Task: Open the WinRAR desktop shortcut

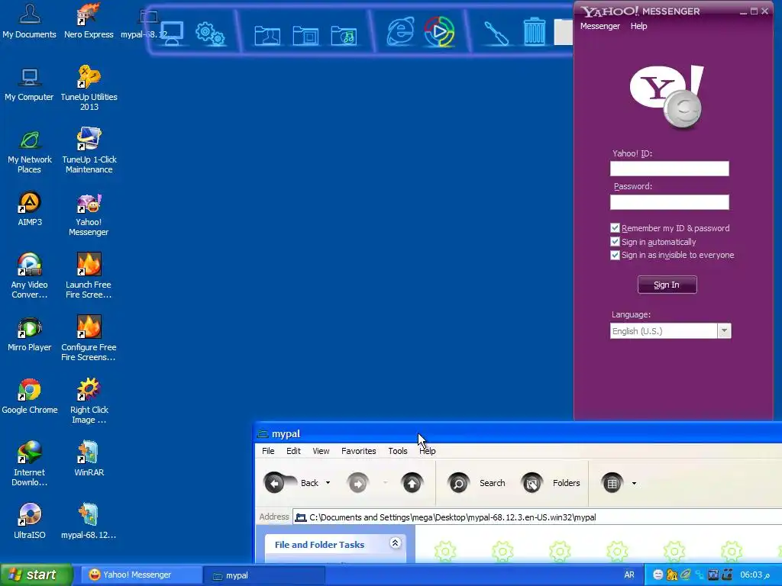Action: tap(89, 459)
